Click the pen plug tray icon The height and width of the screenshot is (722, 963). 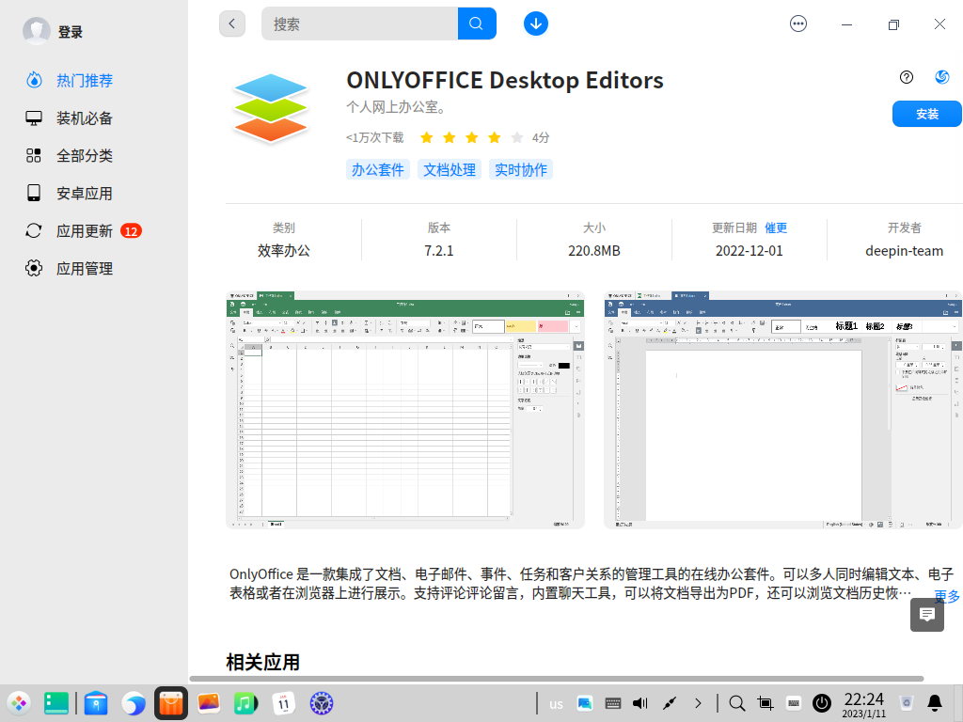670,703
